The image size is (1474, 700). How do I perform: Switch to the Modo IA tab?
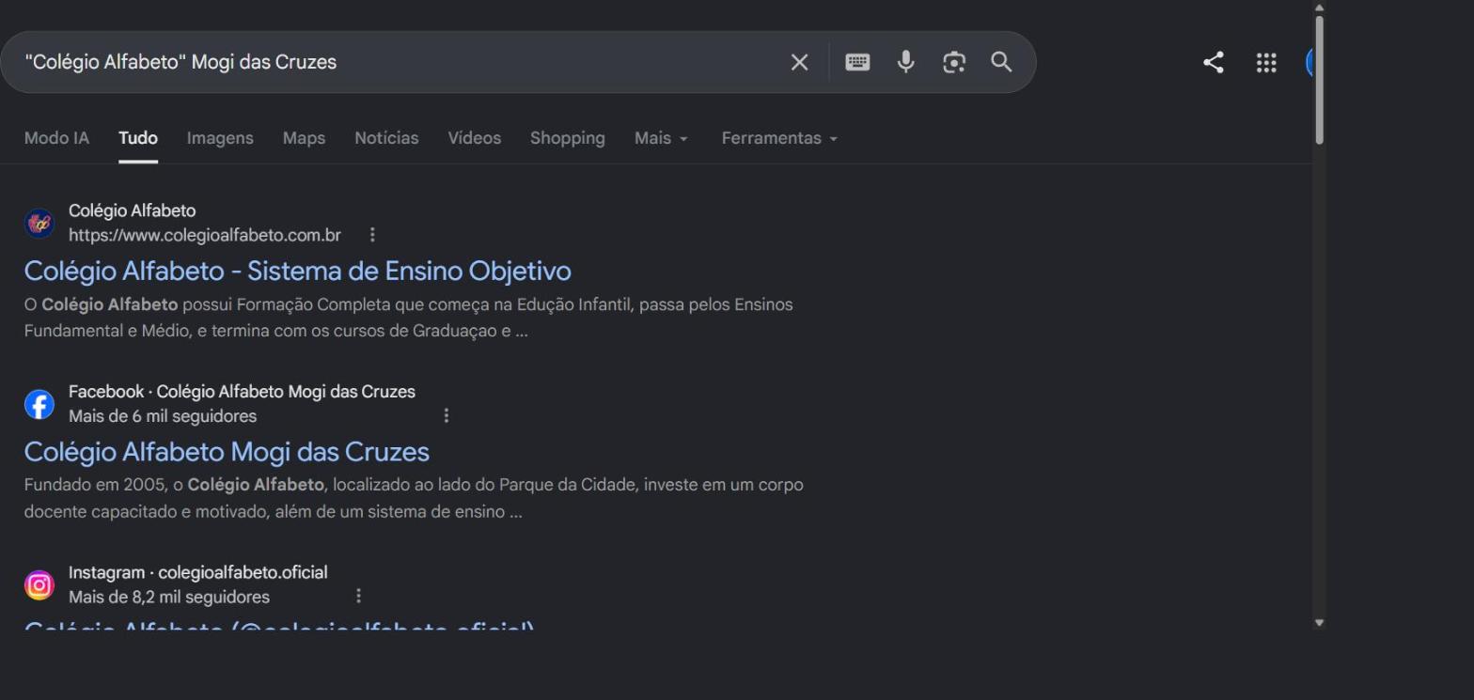click(x=56, y=138)
